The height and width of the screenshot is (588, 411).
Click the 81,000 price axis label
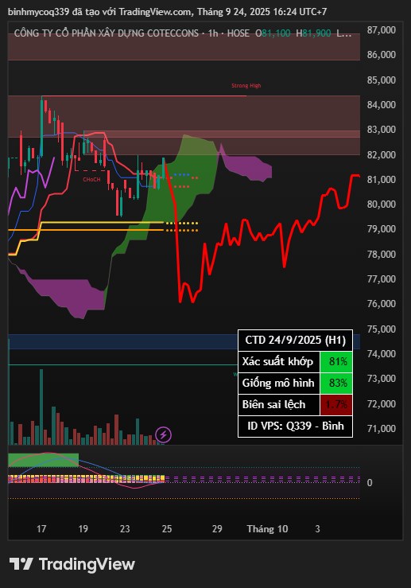pyautogui.click(x=381, y=179)
